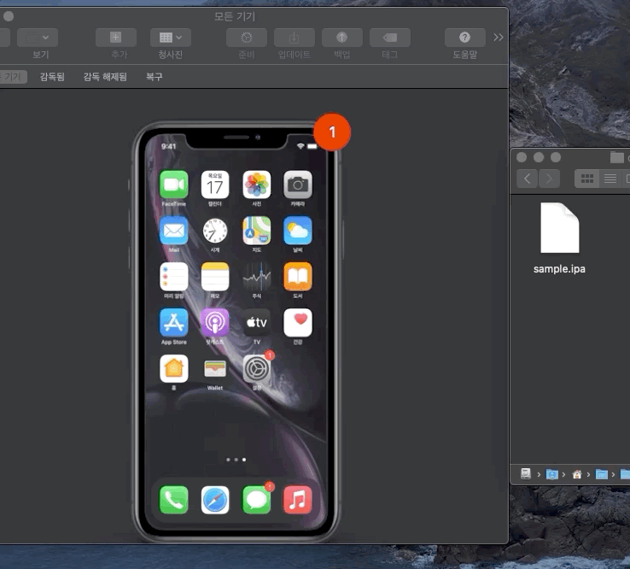Click Safari icon in iPhone dock
630x569 pixels.
point(215,501)
